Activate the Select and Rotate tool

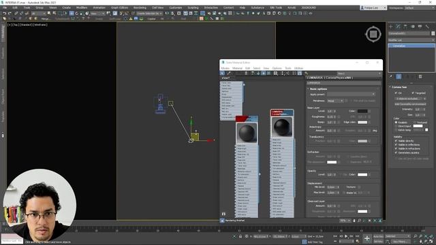coord(77,14)
